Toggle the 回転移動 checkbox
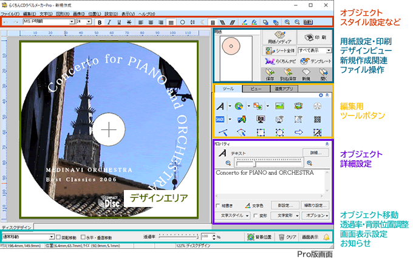This screenshot has height=258, width=413. point(59,237)
